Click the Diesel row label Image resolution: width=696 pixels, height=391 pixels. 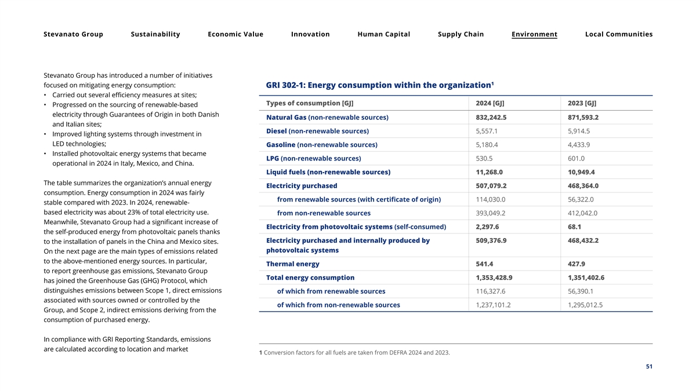pyautogui.click(x=317, y=131)
